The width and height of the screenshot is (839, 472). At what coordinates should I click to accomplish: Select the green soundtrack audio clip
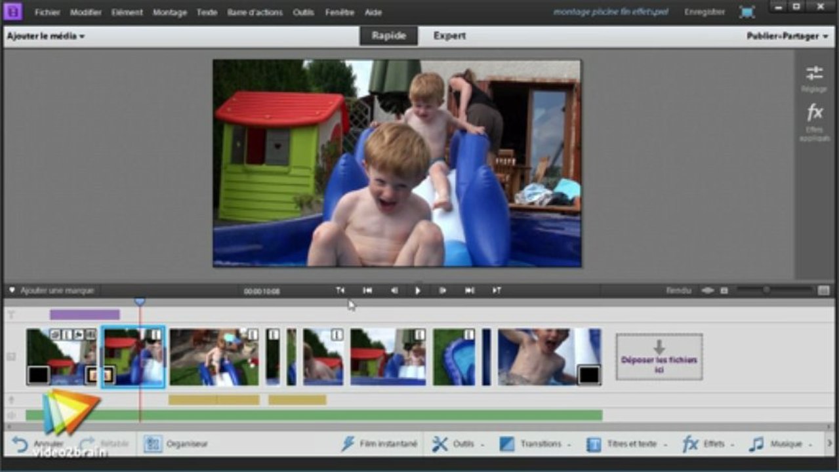pyautogui.click(x=314, y=415)
